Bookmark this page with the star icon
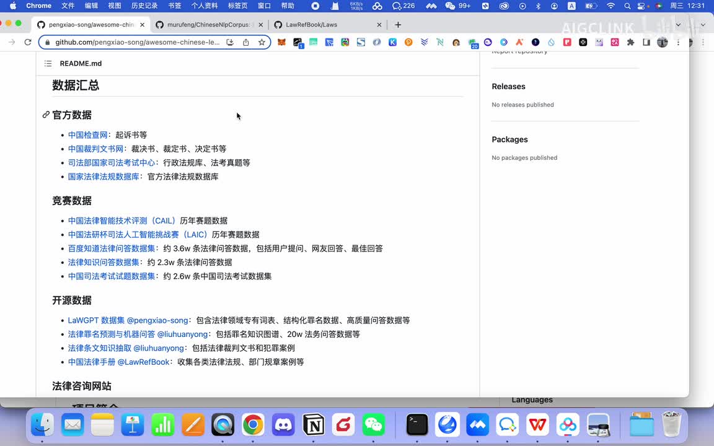The width and height of the screenshot is (714, 446). tap(262, 42)
